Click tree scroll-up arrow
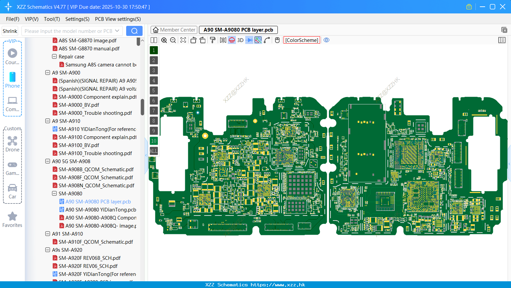 [142, 40]
